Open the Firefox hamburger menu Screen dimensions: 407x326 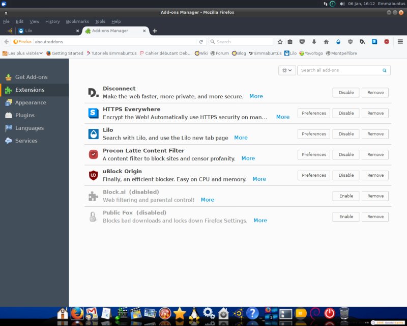[x=400, y=42]
